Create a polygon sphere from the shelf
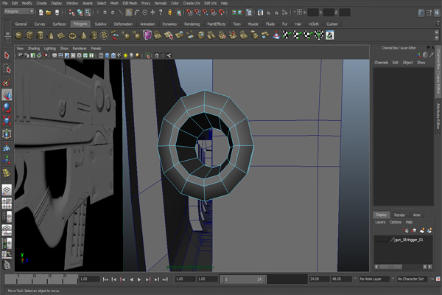 (x=19, y=35)
